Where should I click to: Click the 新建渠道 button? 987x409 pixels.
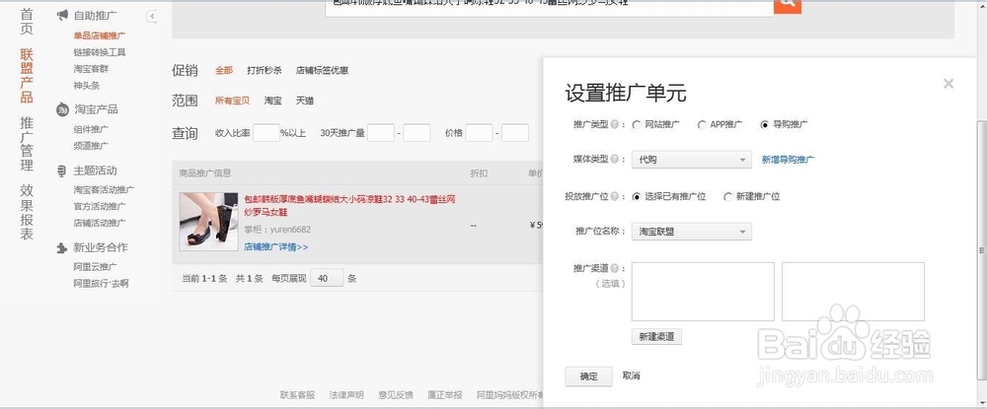[656, 337]
